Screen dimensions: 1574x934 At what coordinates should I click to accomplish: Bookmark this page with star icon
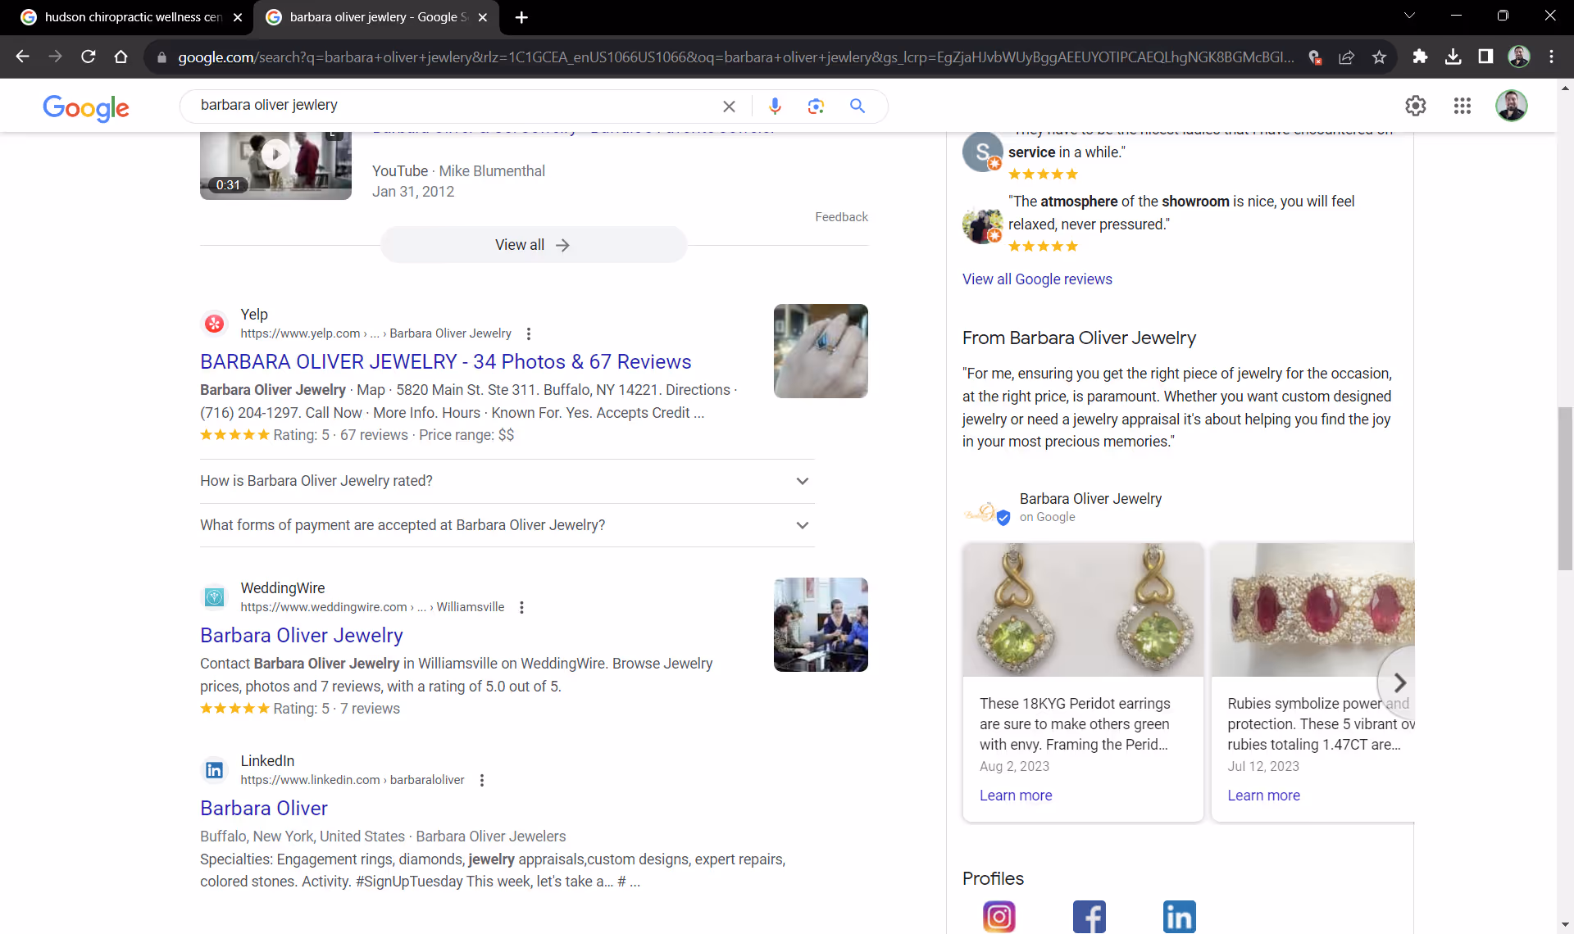pos(1379,57)
